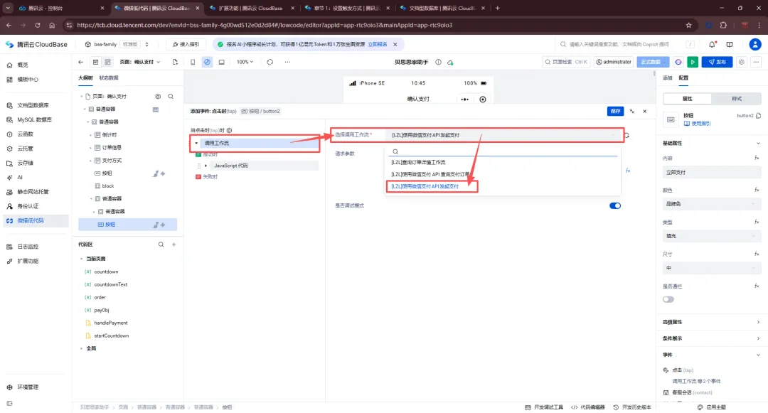The height and width of the screenshot is (413, 768).
Task: Open 日志监控 in the sidebar
Action: tap(28, 247)
